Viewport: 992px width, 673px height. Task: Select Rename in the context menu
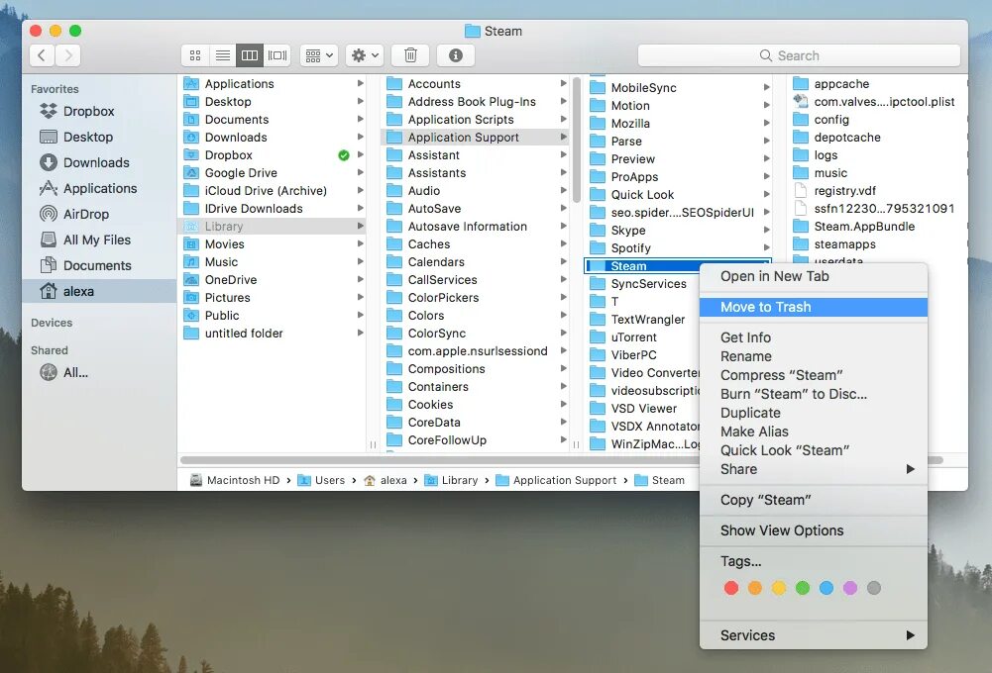tap(813, 356)
